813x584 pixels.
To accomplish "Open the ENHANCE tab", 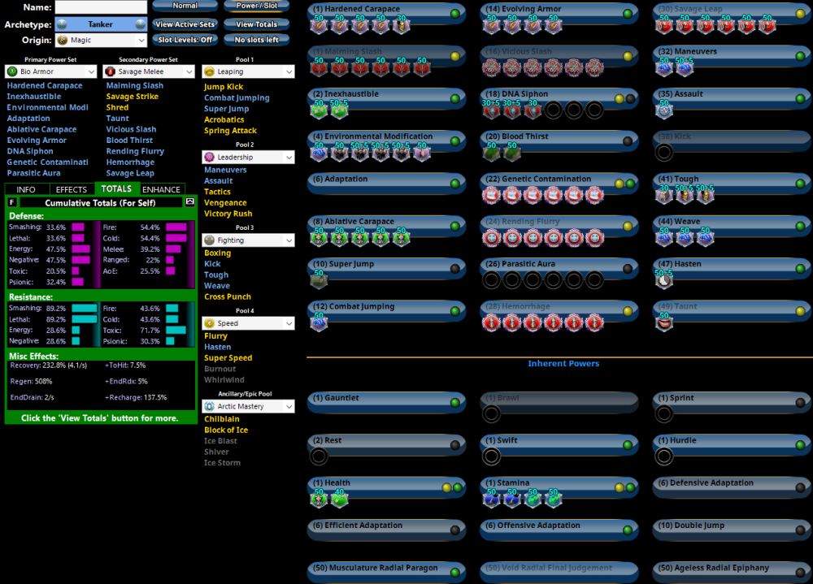I will tap(162, 189).
